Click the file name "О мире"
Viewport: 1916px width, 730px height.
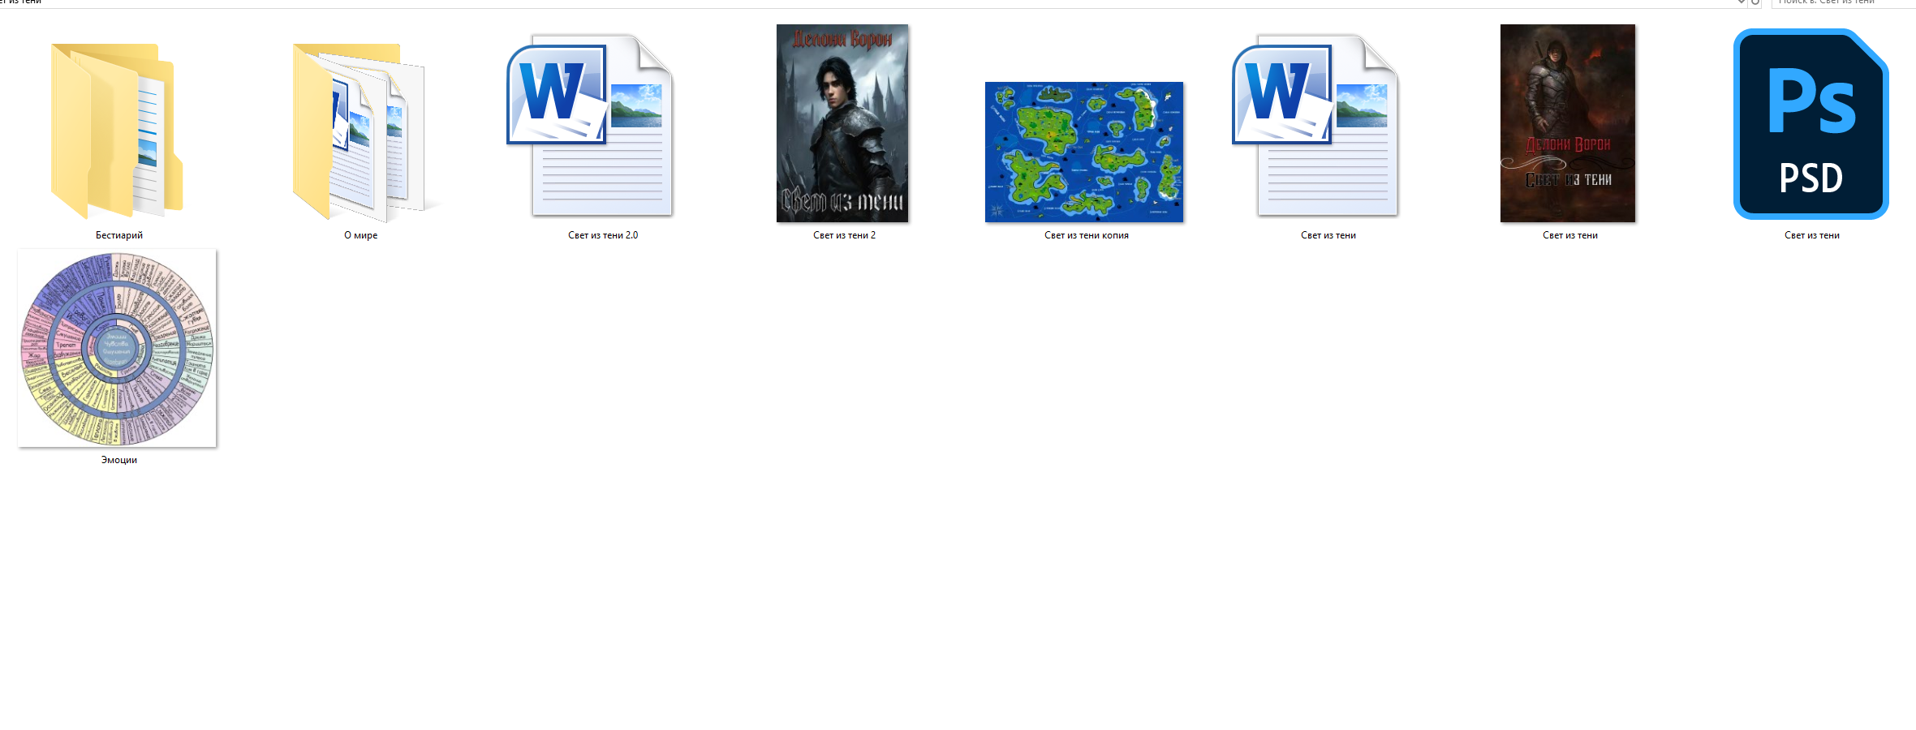361,235
